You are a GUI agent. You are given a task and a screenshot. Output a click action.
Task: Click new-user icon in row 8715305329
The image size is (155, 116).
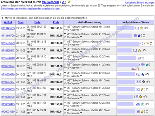[147, 43]
